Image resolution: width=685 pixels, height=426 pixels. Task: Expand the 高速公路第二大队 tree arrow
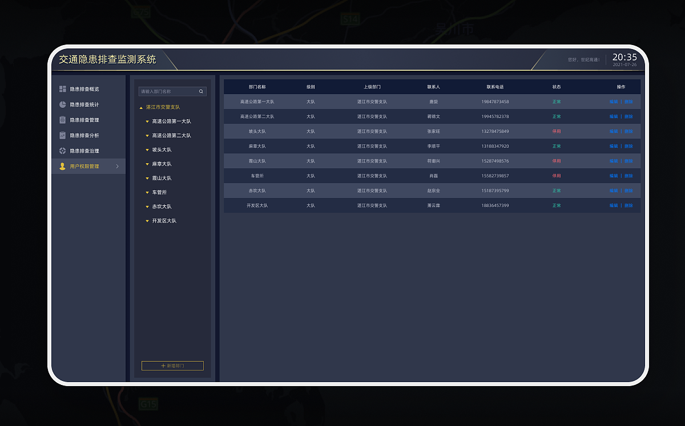(147, 136)
